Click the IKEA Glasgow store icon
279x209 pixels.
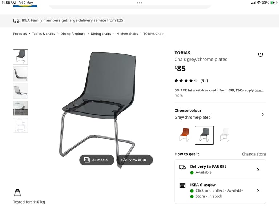[x=182, y=185]
